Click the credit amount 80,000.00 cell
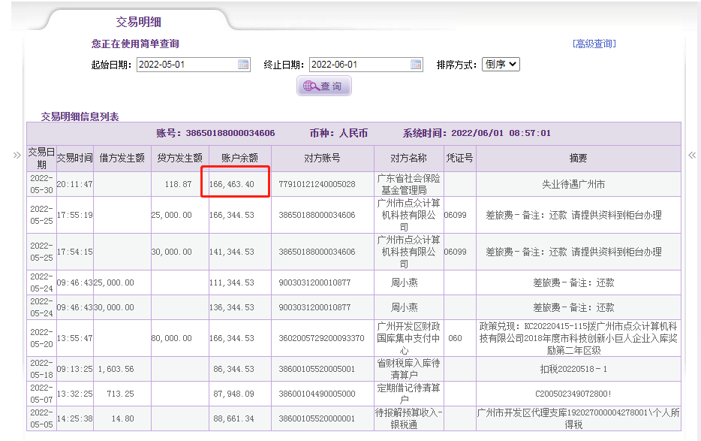This screenshot has height=441, width=701. [179, 338]
